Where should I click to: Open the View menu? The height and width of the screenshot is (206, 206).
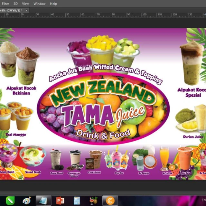25,4
